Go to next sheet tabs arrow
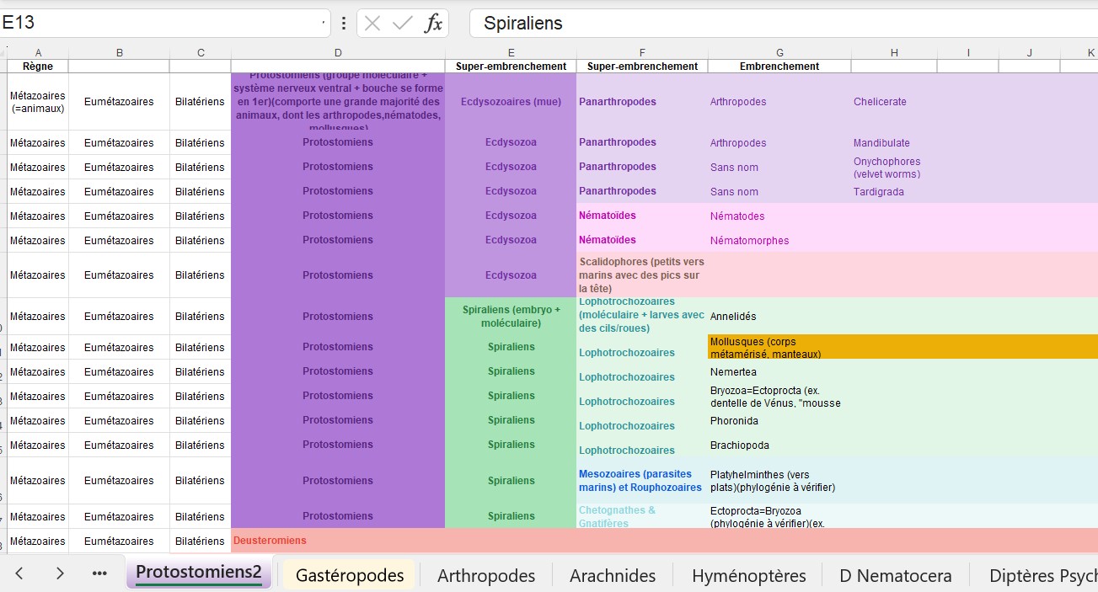The image size is (1098, 592). pyautogui.click(x=60, y=573)
